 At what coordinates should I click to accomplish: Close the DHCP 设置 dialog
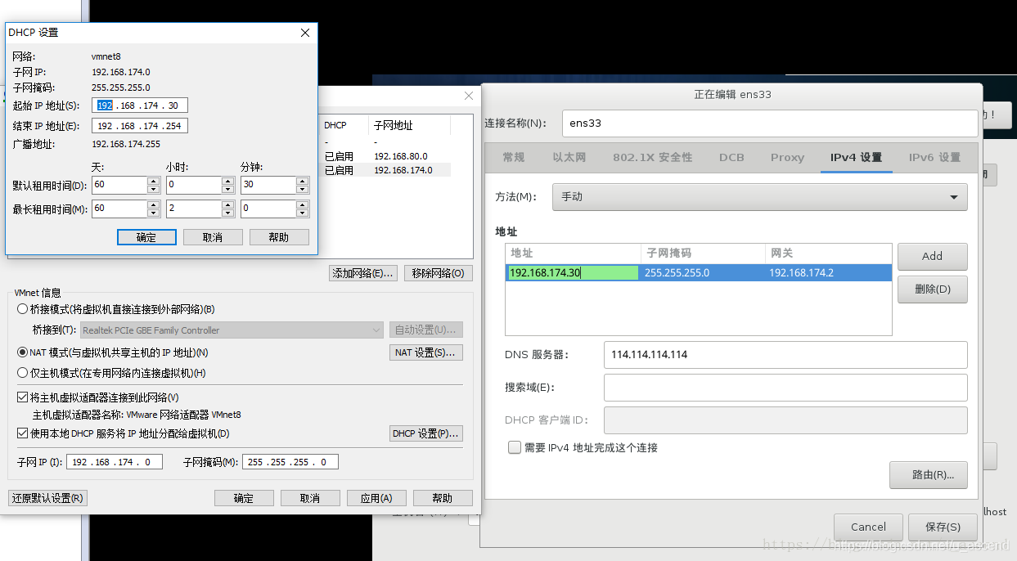point(305,33)
